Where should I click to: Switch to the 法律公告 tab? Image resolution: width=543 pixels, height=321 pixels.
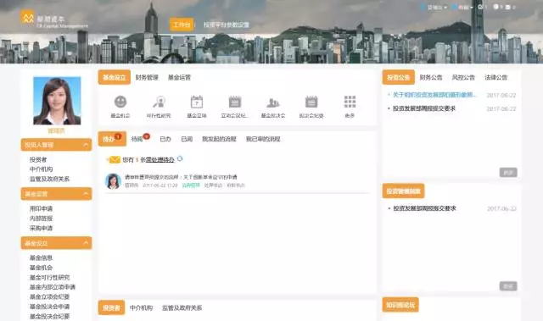[495, 77]
